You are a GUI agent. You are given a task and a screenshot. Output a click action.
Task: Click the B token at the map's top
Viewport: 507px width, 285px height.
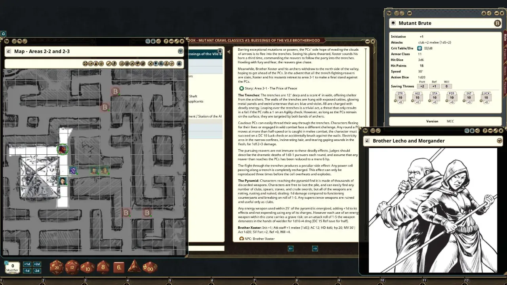click(115, 91)
